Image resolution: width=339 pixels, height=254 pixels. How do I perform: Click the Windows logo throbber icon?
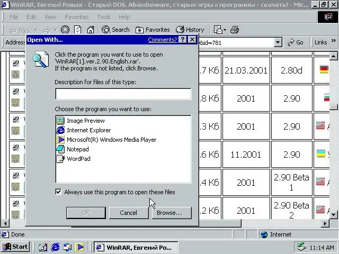[x=328, y=17]
